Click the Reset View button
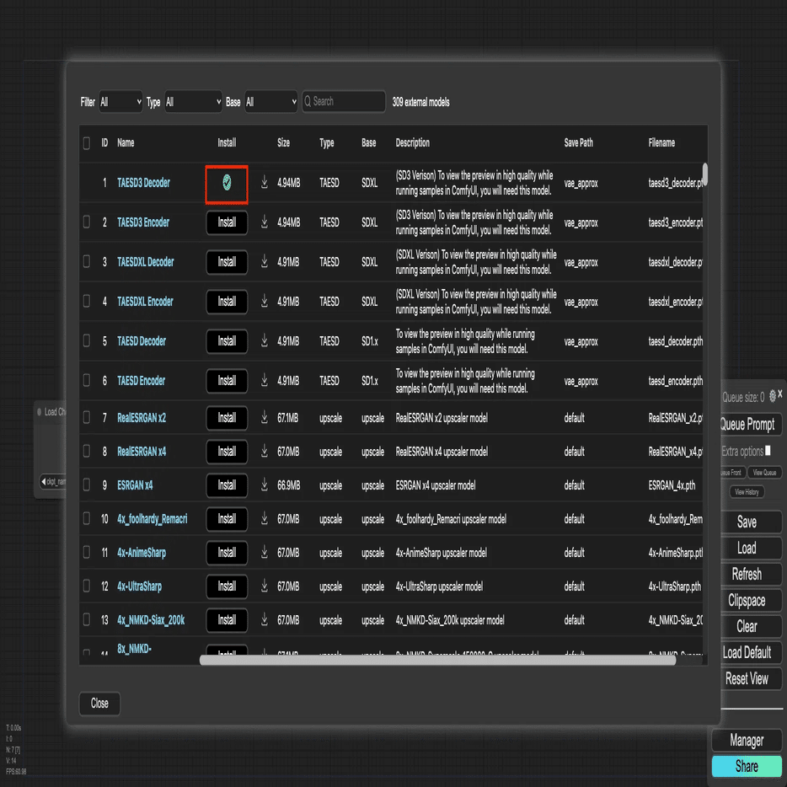 click(747, 678)
